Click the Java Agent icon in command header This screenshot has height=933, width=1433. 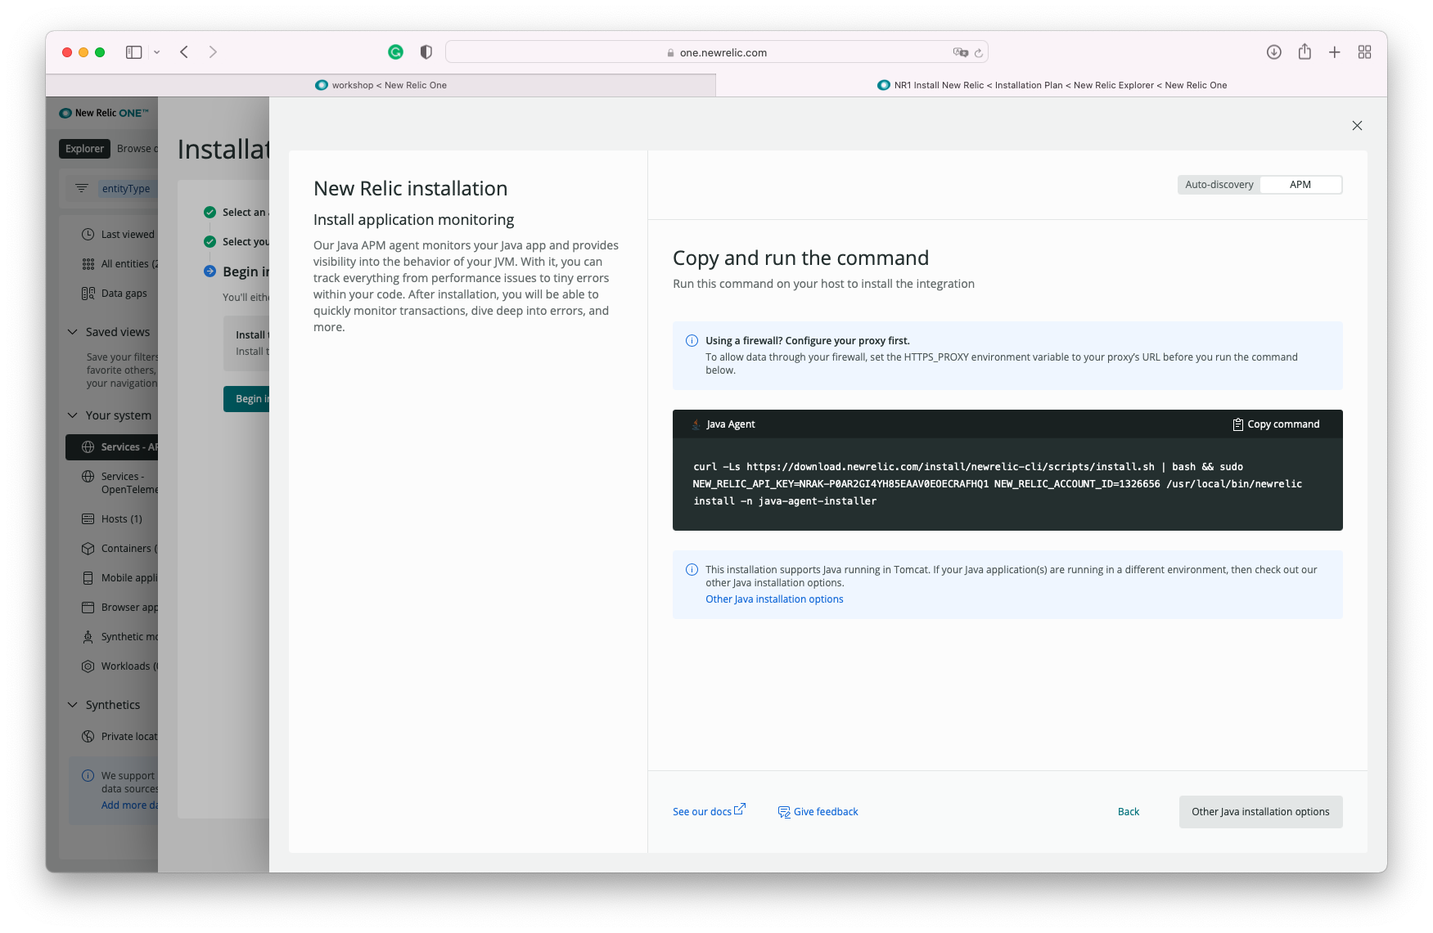click(696, 424)
